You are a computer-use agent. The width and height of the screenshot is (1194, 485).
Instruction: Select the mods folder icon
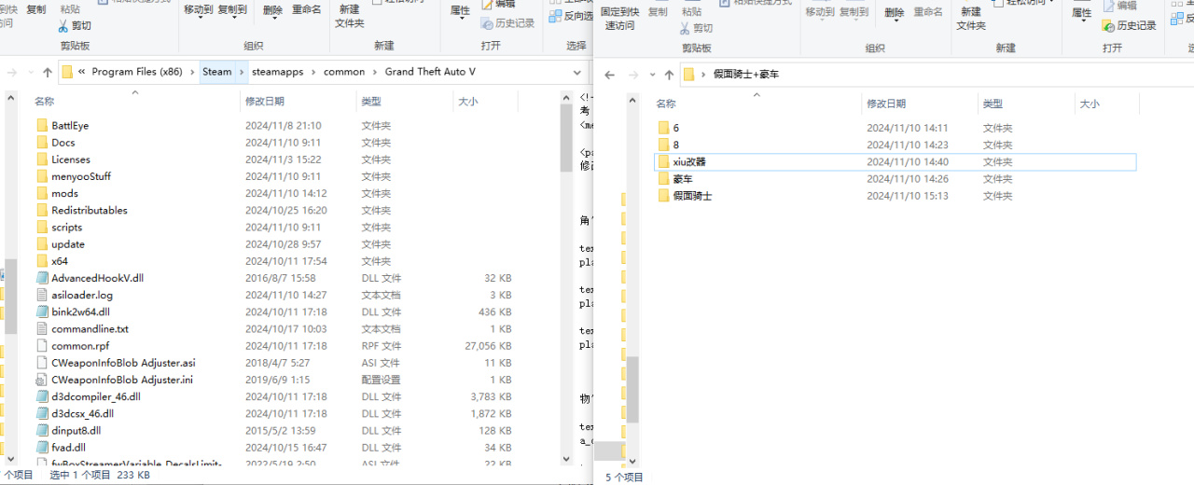pos(42,193)
